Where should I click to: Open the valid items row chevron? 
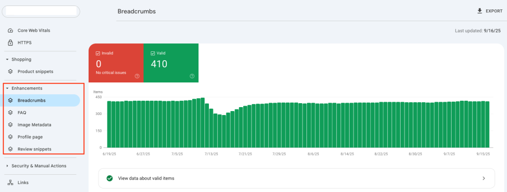[x=484, y=178]
